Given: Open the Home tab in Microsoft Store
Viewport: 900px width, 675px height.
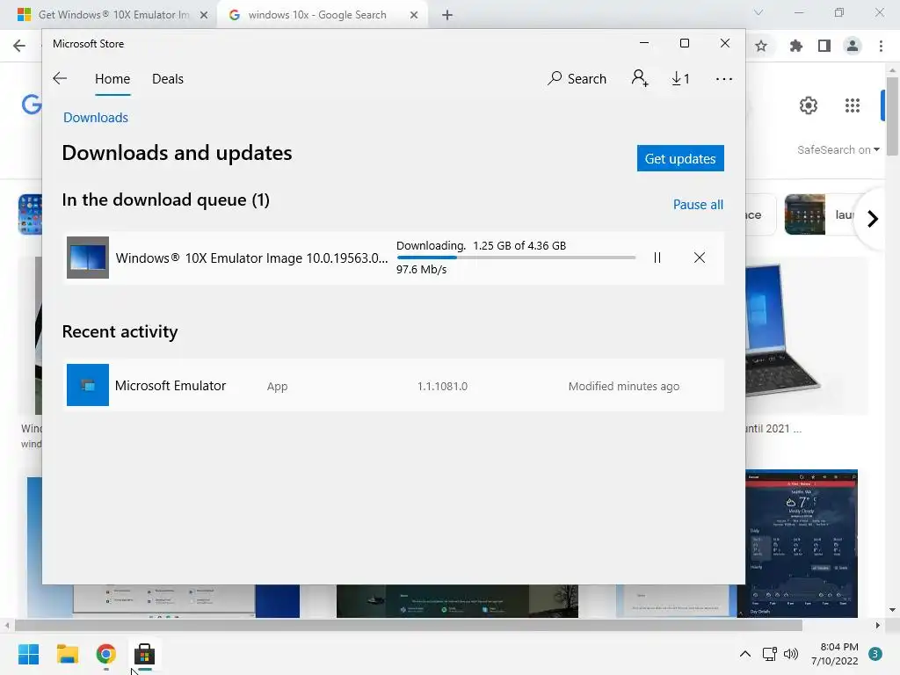Looking at the screenshot, I should click(112, 78).
